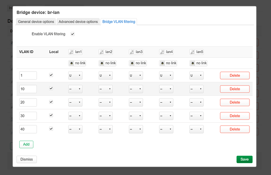Screen dimensions: 271x175
Task: Click the no link status icon under lan1
Action: pyautogui.click(x=71, y=63)
